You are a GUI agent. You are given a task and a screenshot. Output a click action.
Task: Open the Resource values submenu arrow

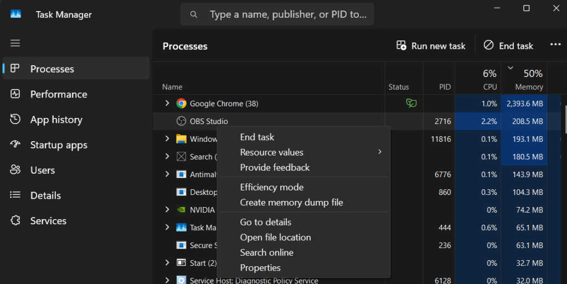click(380, 152)
